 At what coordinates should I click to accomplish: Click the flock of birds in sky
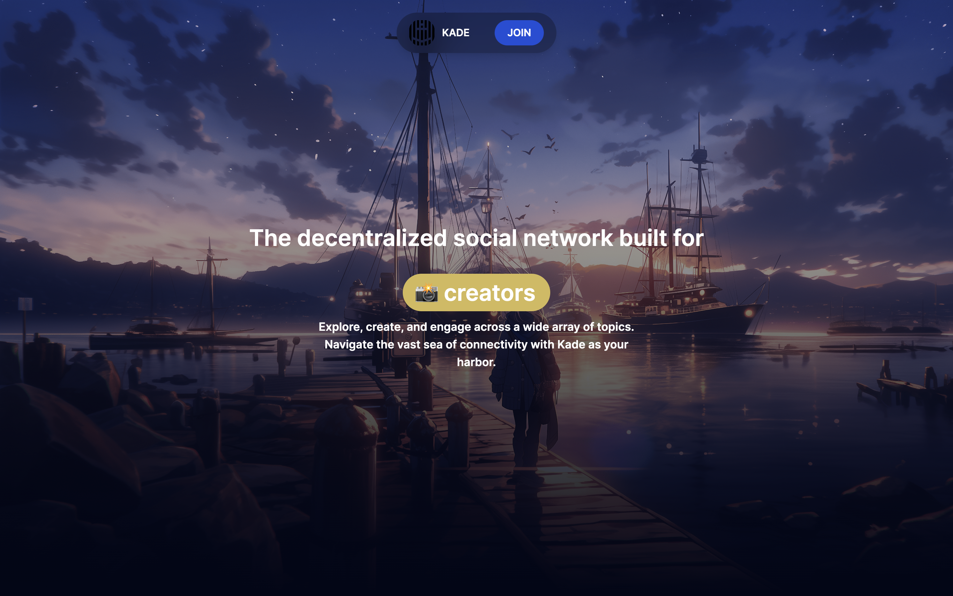[530, 144]
